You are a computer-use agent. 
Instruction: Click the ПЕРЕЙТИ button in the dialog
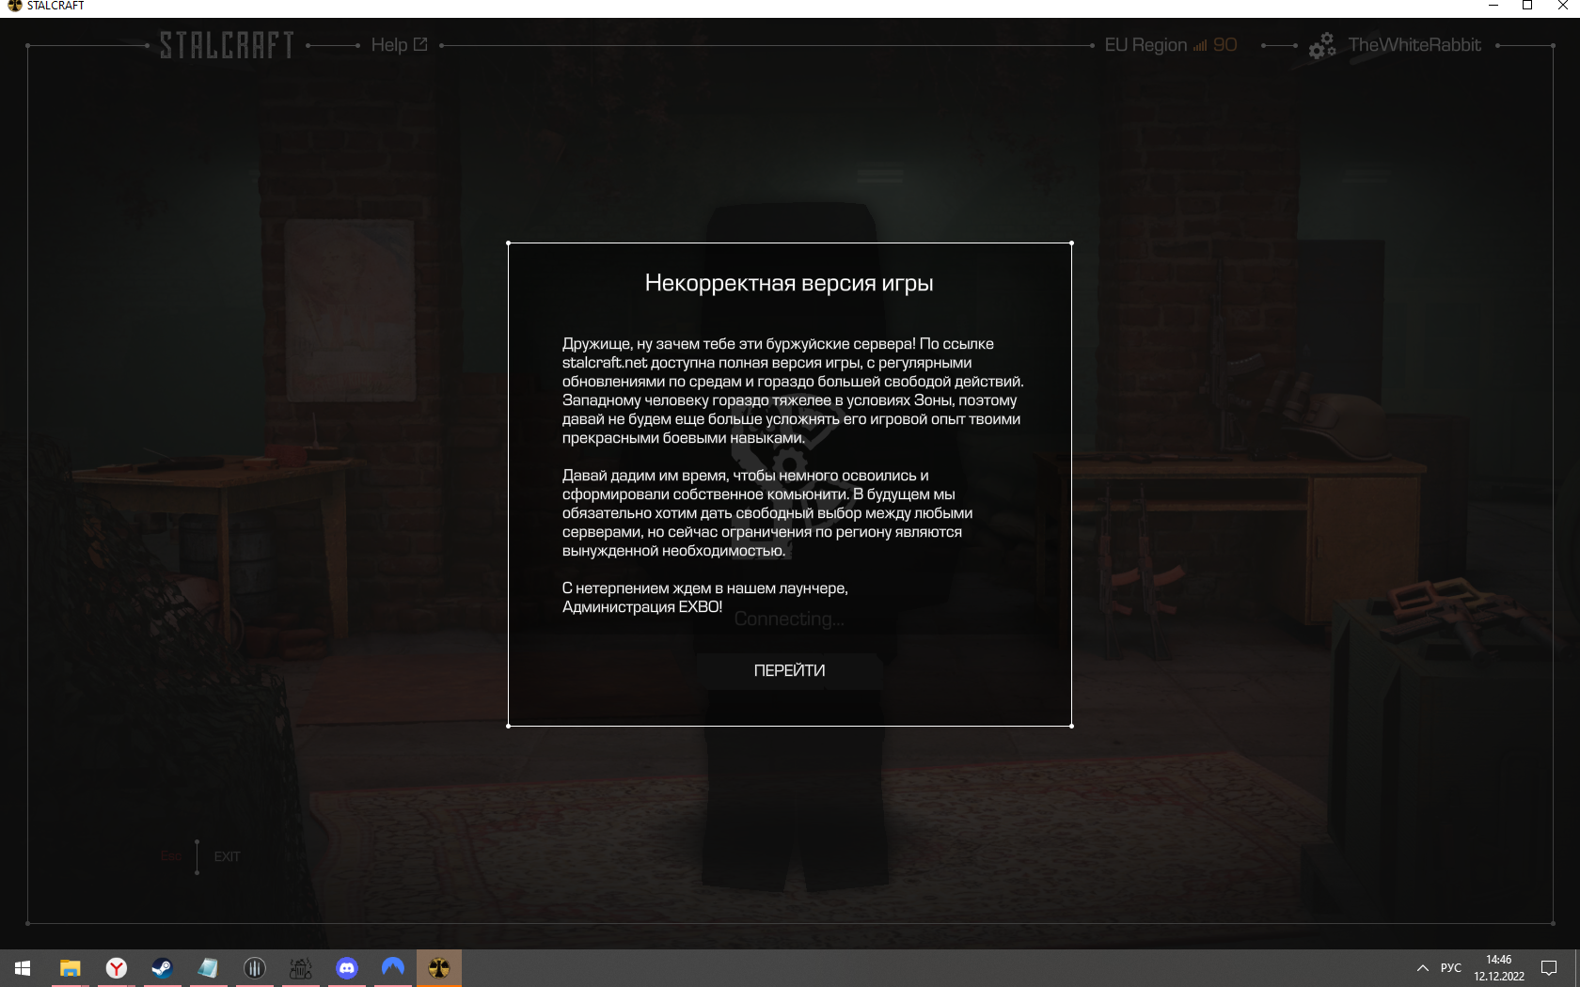pyautogui.click(x=789, y=670)
